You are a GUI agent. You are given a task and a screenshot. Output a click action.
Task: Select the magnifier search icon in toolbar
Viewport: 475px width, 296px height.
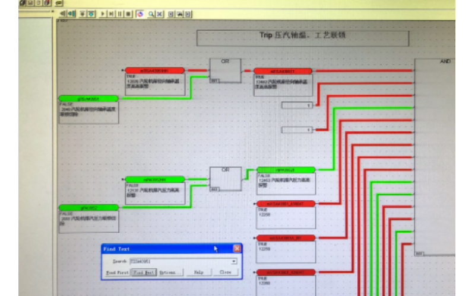pyautogui.click(x=152, y=13)
